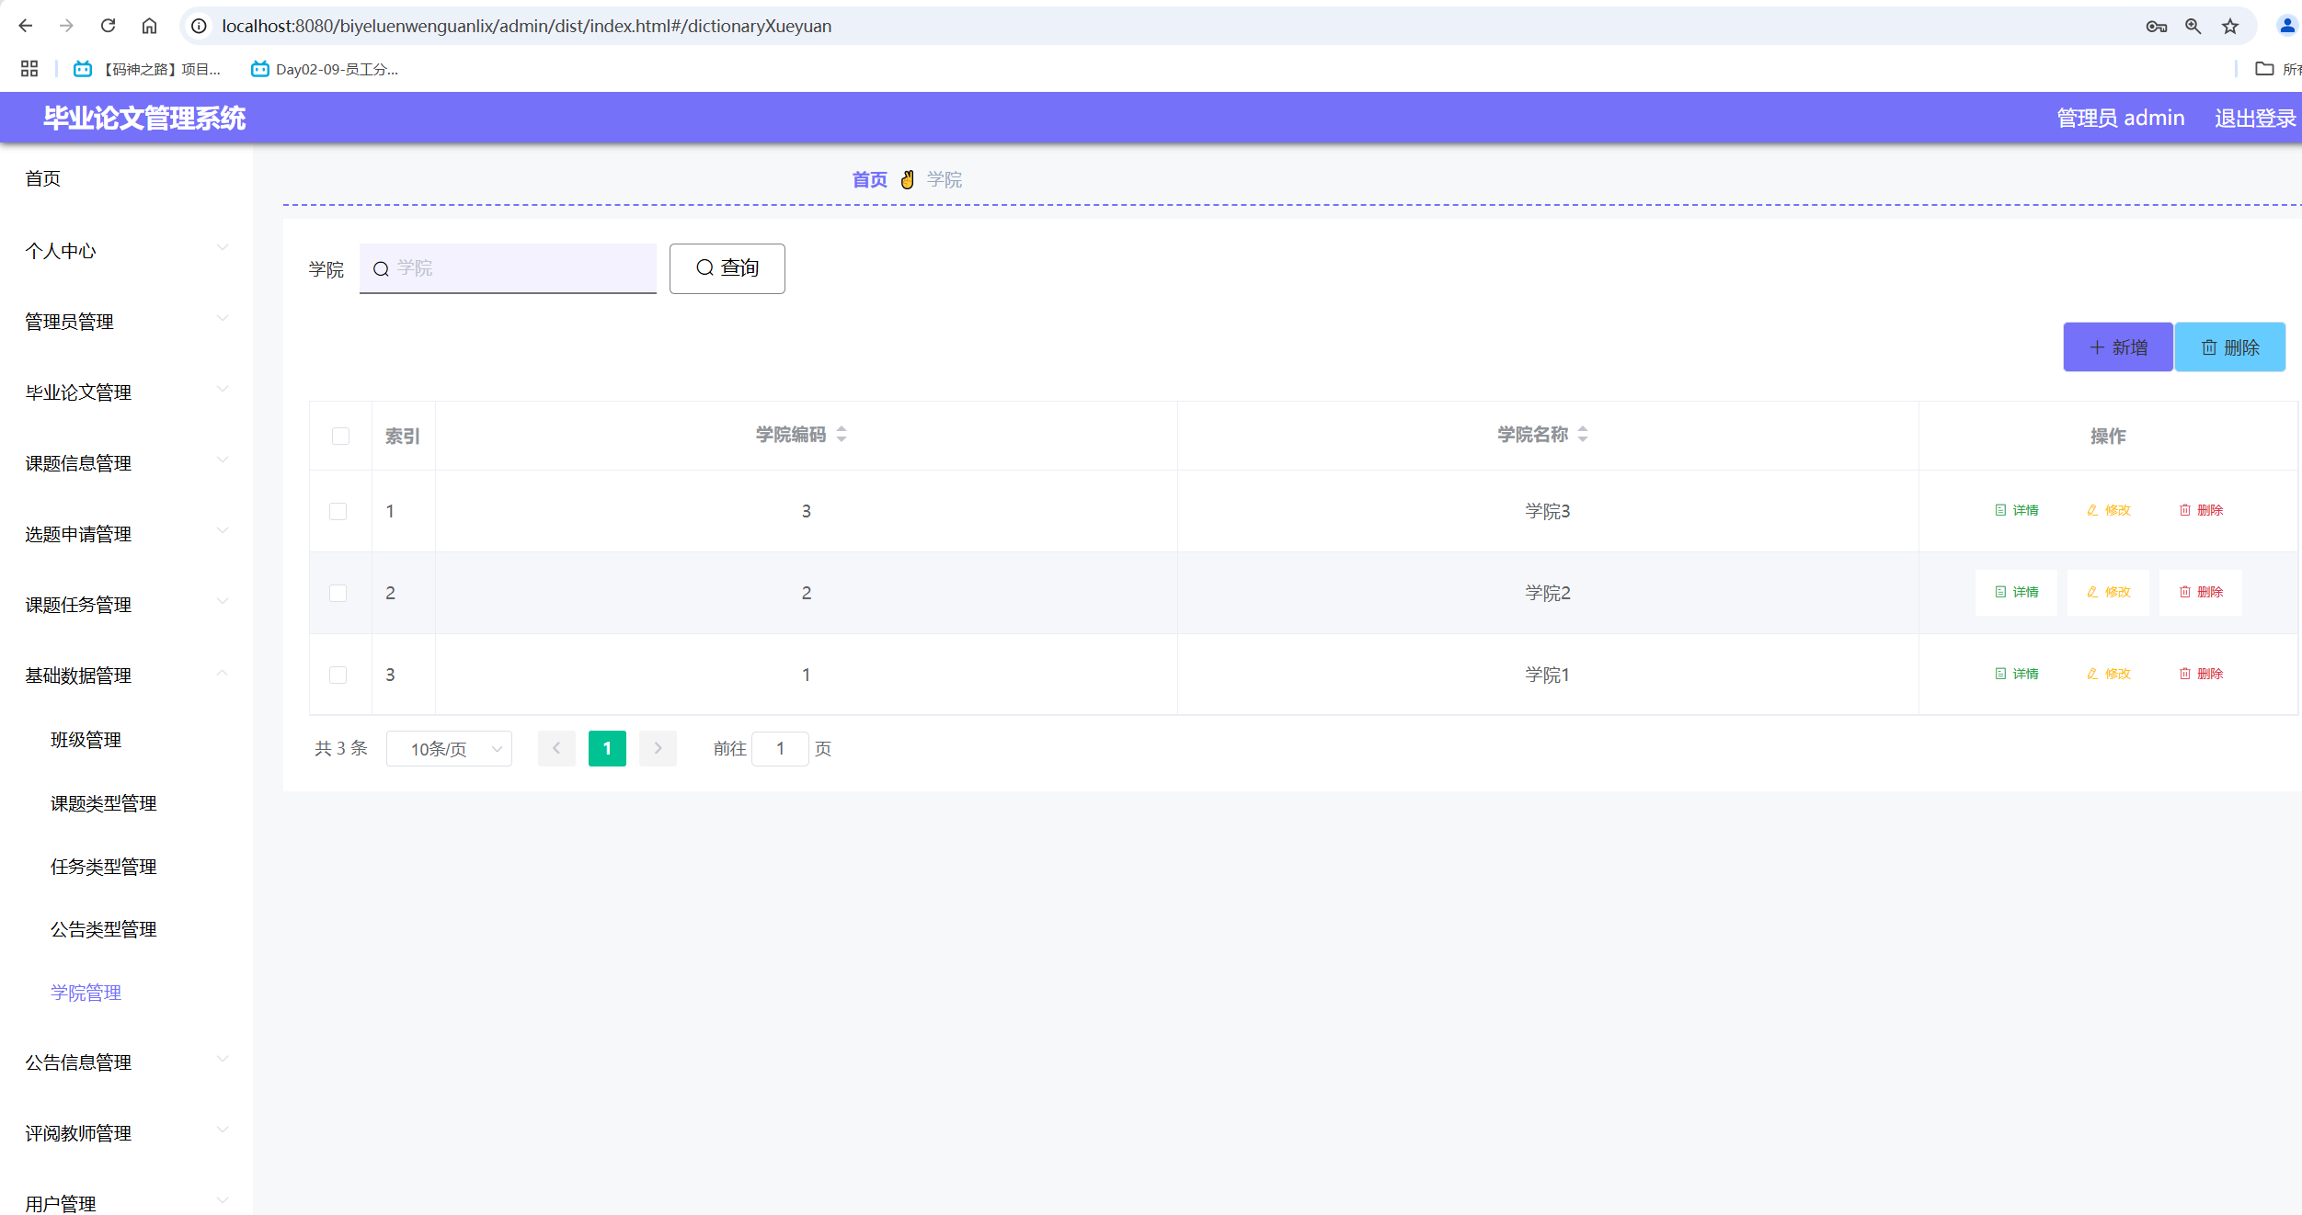This screenshot has height=1215, width=2302.
Task: Click 修改 for 学院1 row
Action: tap(2108, 674)
